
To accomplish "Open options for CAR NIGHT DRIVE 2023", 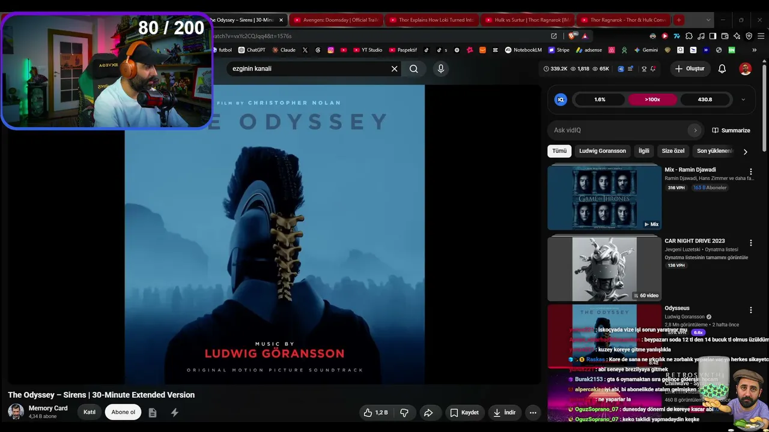I will tap(750, 243).
